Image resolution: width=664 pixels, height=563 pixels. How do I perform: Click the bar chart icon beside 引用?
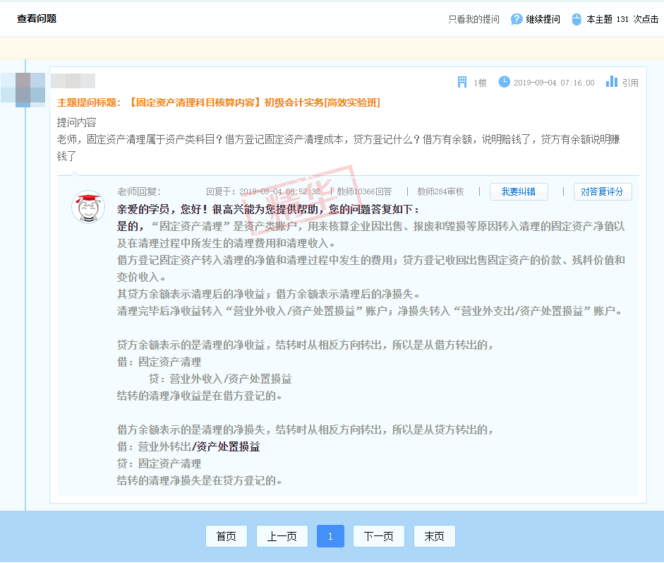tap(610, 82)
